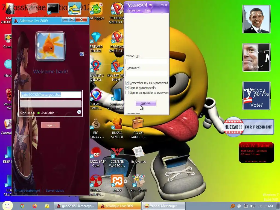The image size is (280, 210).
Task: Open the Plus World desktop icon
Action: pos(138,181)
